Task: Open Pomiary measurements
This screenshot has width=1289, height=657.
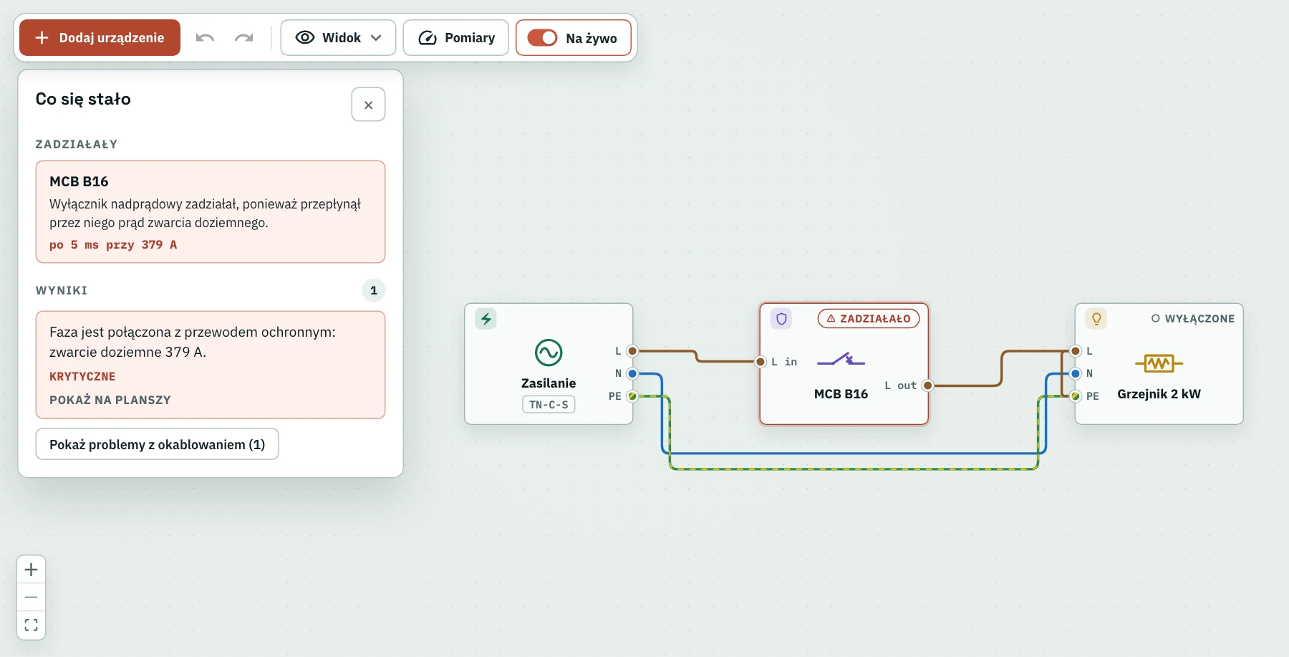Action: 456,38
